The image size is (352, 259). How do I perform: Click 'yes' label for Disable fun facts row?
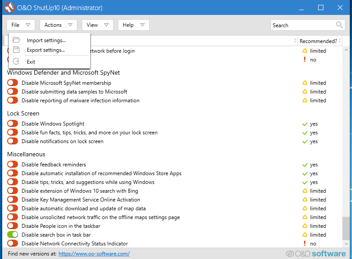314,133
